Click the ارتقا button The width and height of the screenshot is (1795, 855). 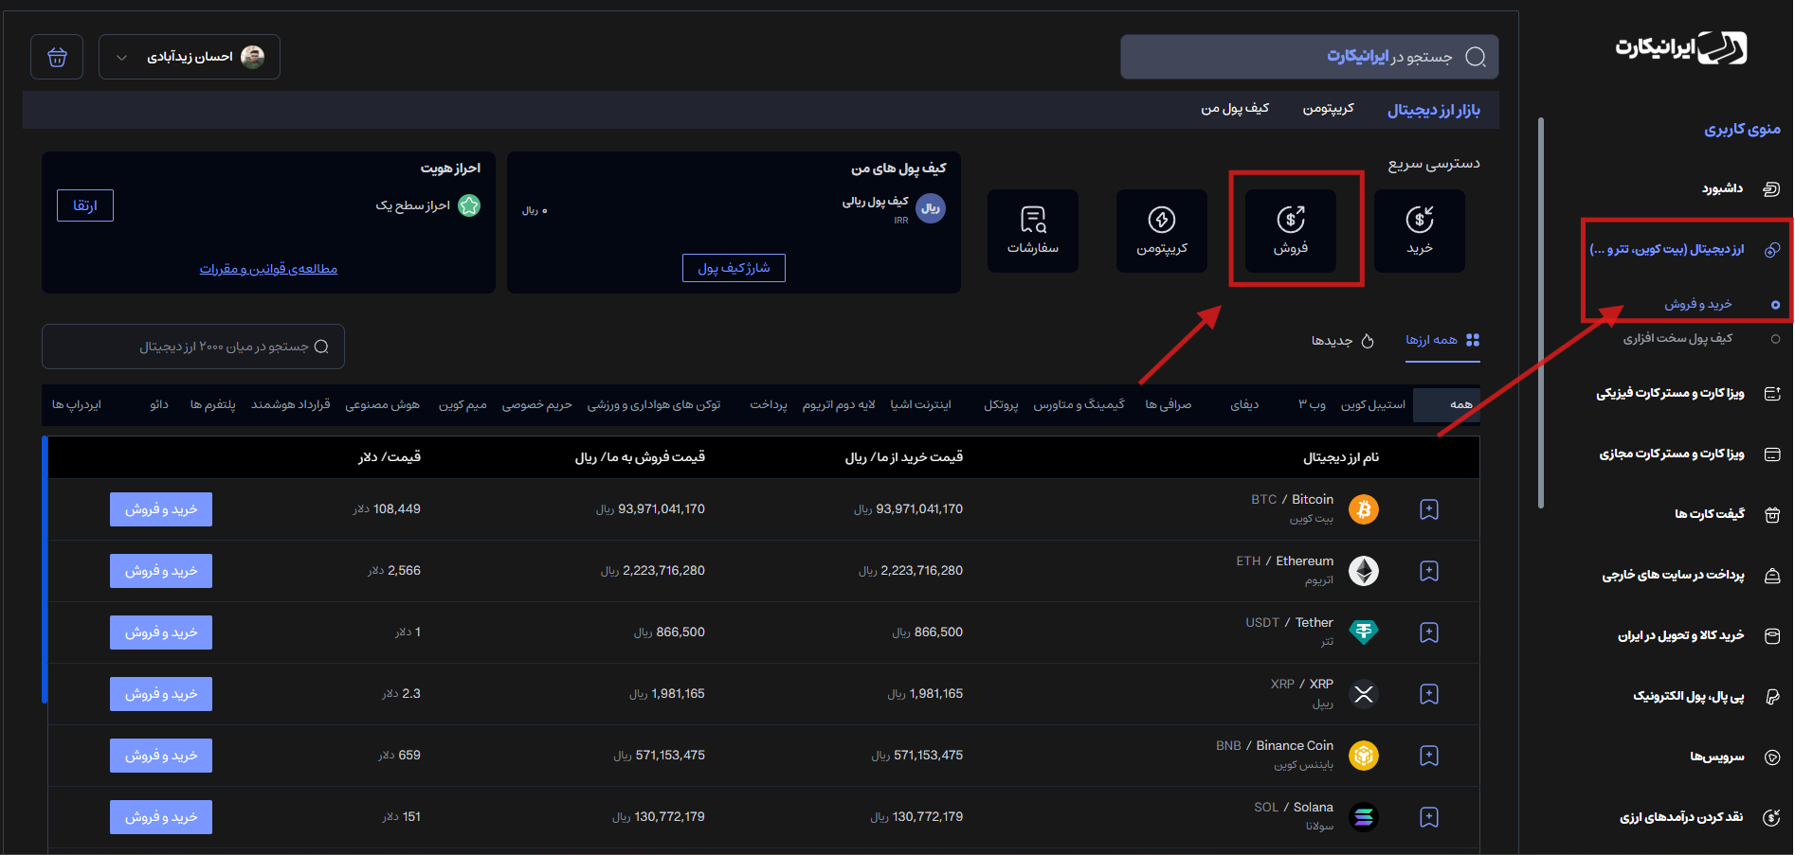(85, 205)
